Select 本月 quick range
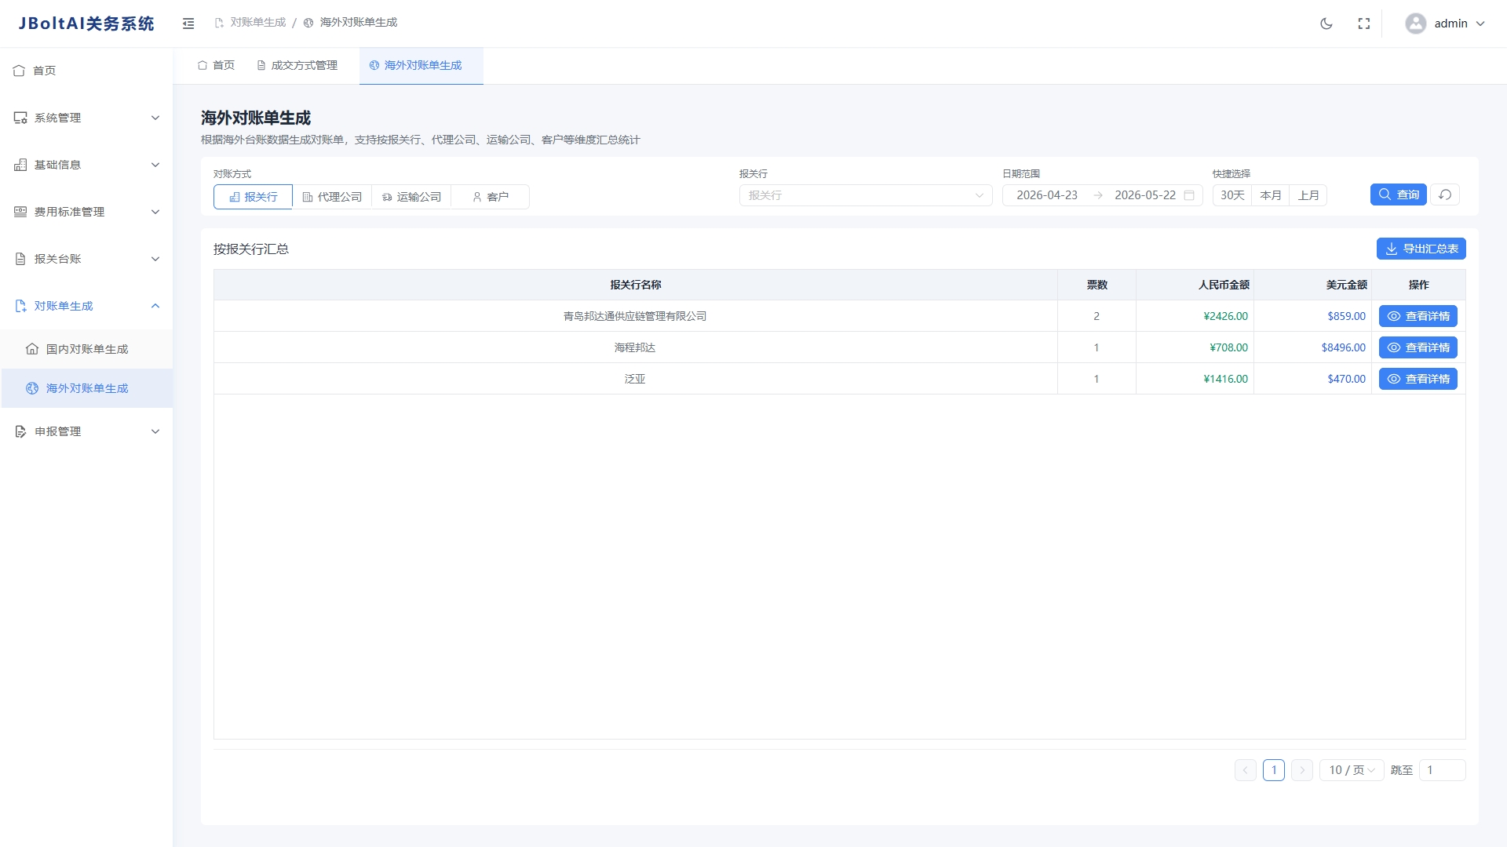Screen dimensions: 1507x847 pyautogui.click(x=1270, y=195)
